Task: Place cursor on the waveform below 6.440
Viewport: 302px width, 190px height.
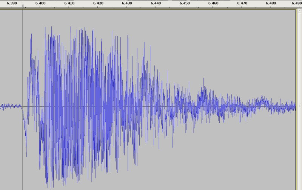Action: click(x=156, y=106)
